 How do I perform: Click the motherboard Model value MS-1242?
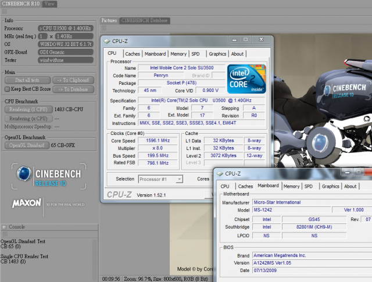[x=292, y=210]
